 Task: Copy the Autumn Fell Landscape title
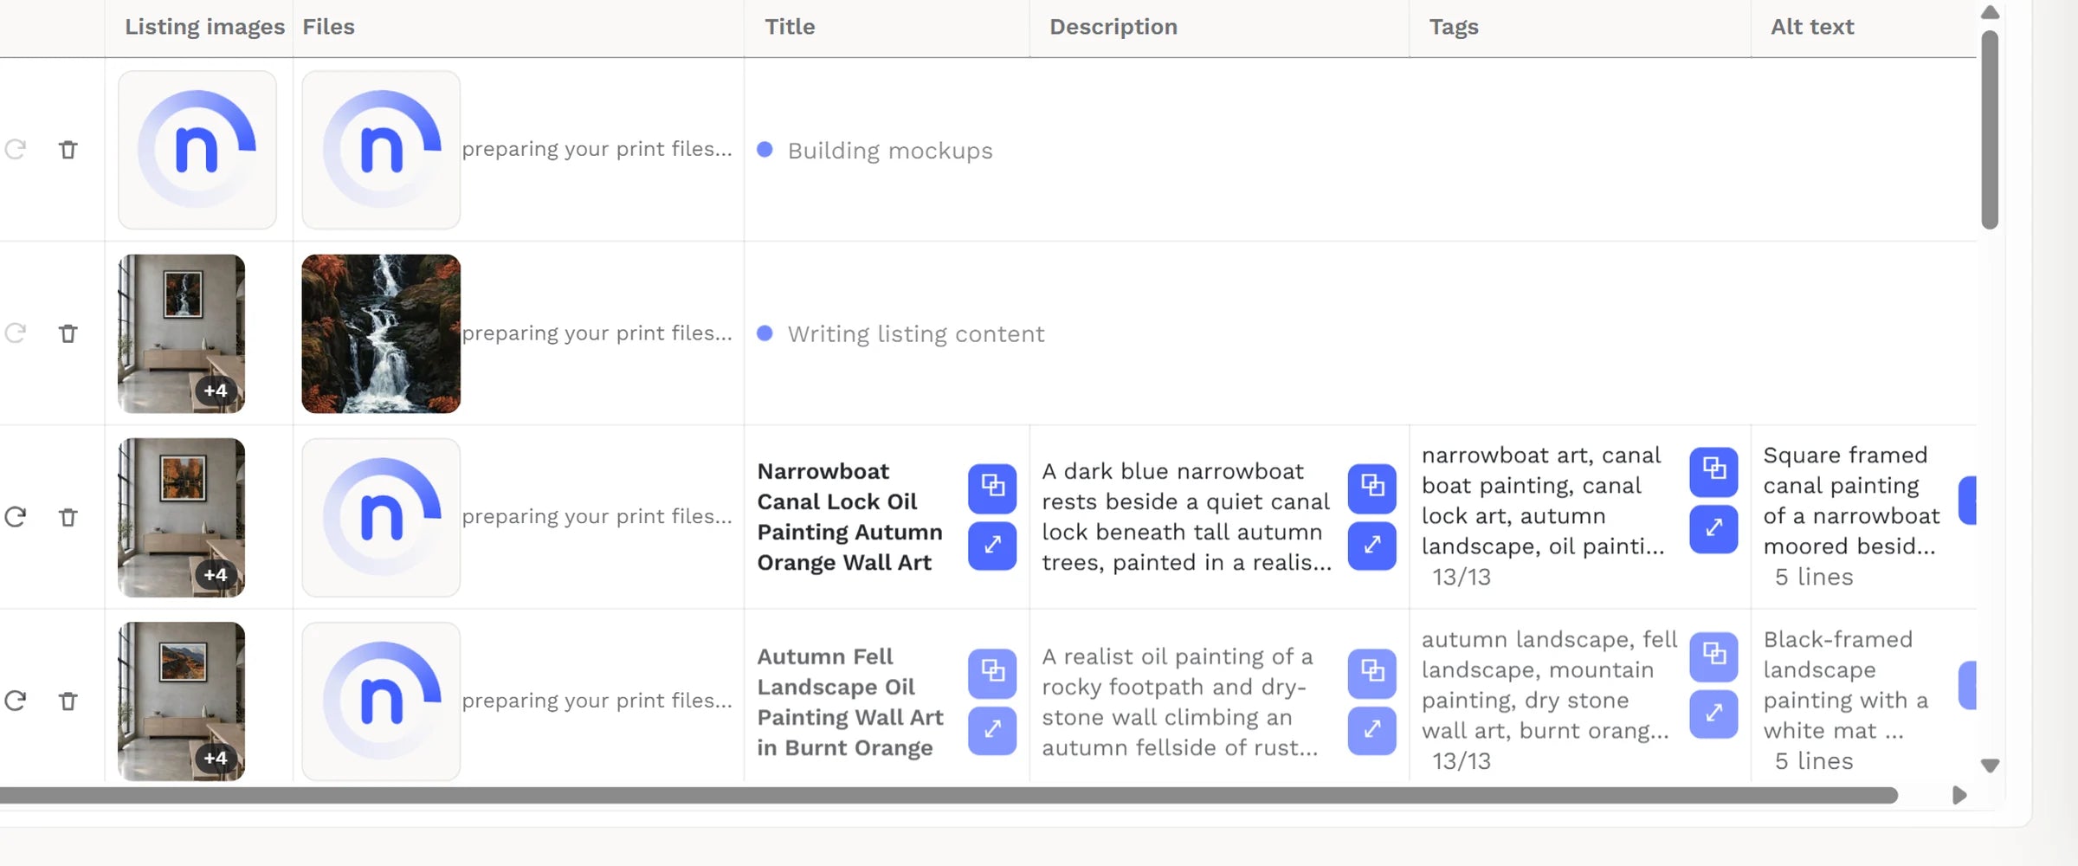click(x=992, y=672)
